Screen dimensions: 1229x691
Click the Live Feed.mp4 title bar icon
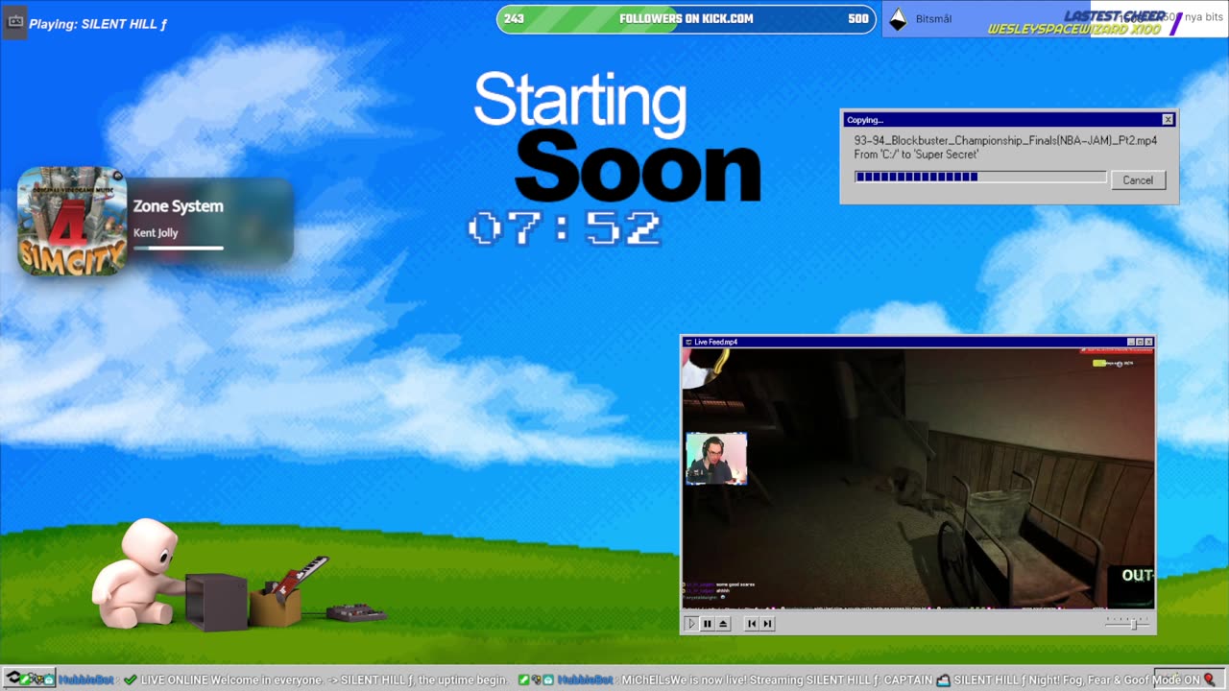point(687,342)
